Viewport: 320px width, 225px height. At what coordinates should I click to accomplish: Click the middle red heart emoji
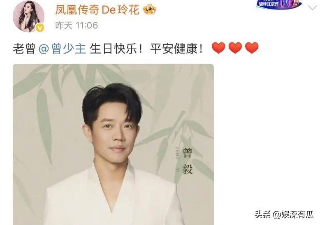[235, 48]
